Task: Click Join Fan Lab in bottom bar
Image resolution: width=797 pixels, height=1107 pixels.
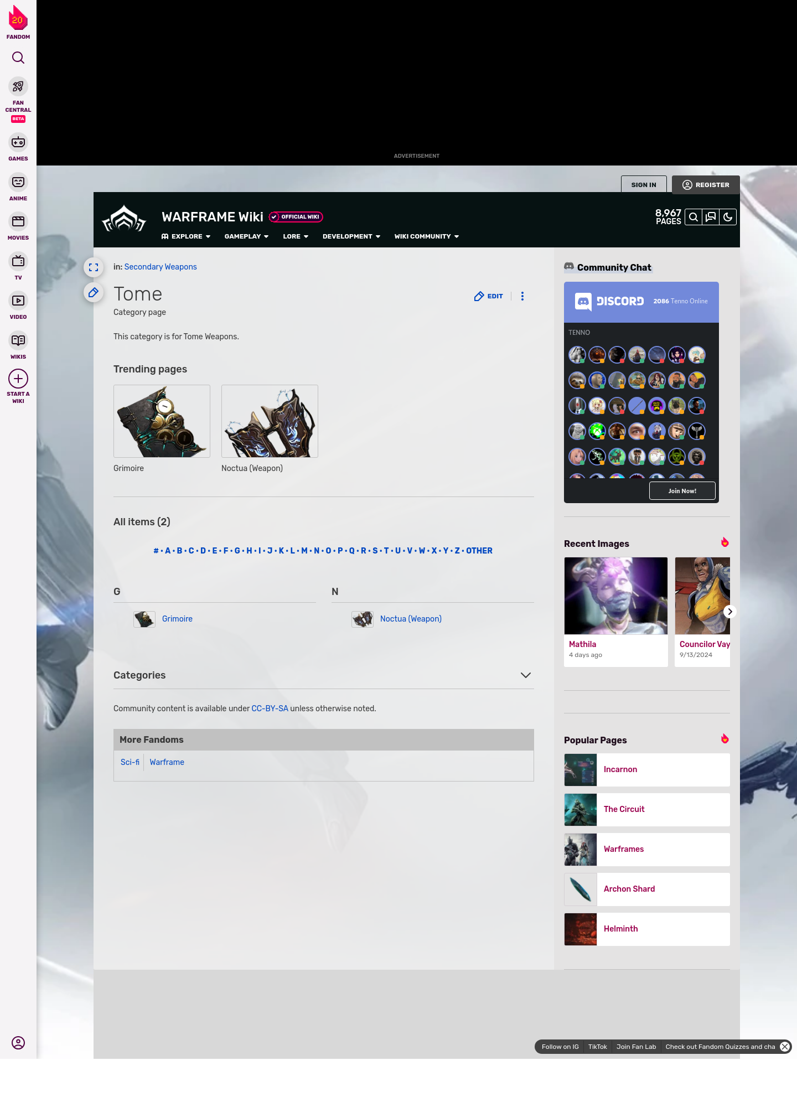Action: 636,1047
